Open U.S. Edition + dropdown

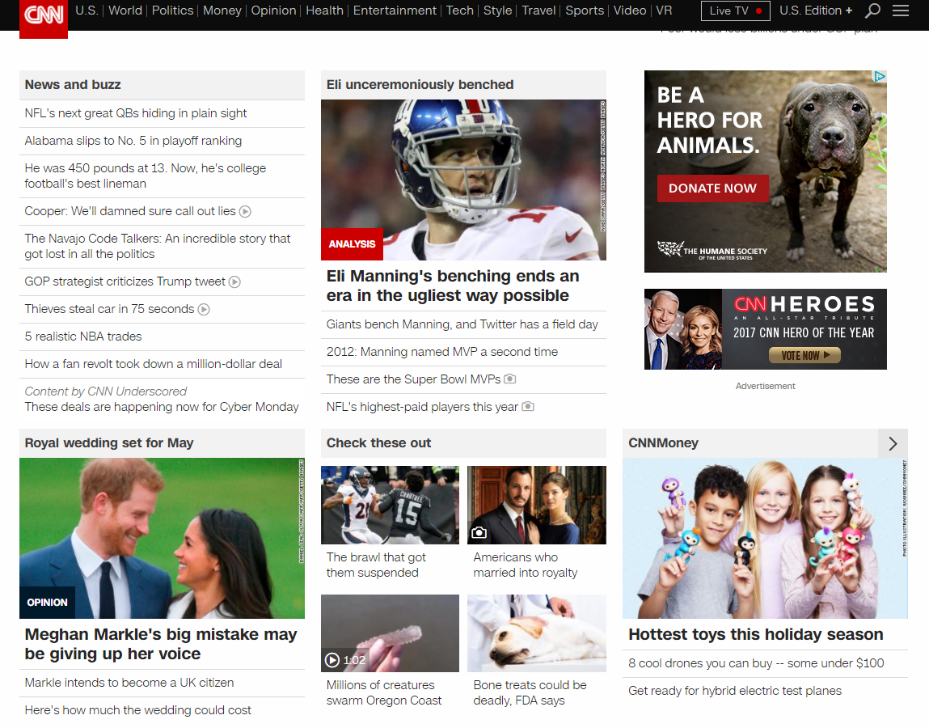tap(816, 11)
